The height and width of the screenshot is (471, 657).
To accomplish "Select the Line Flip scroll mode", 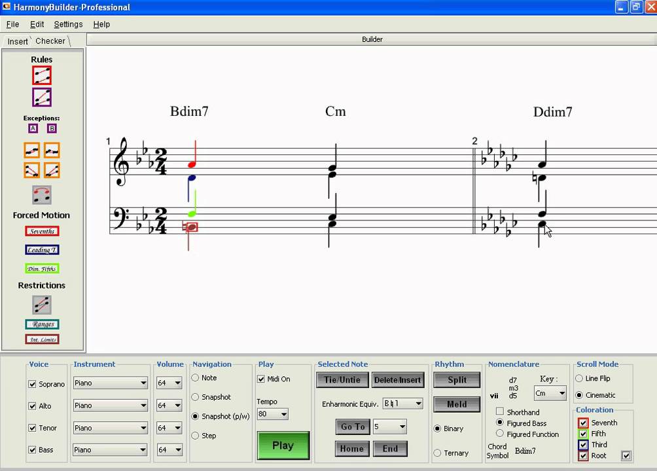I will click(579, 378).
